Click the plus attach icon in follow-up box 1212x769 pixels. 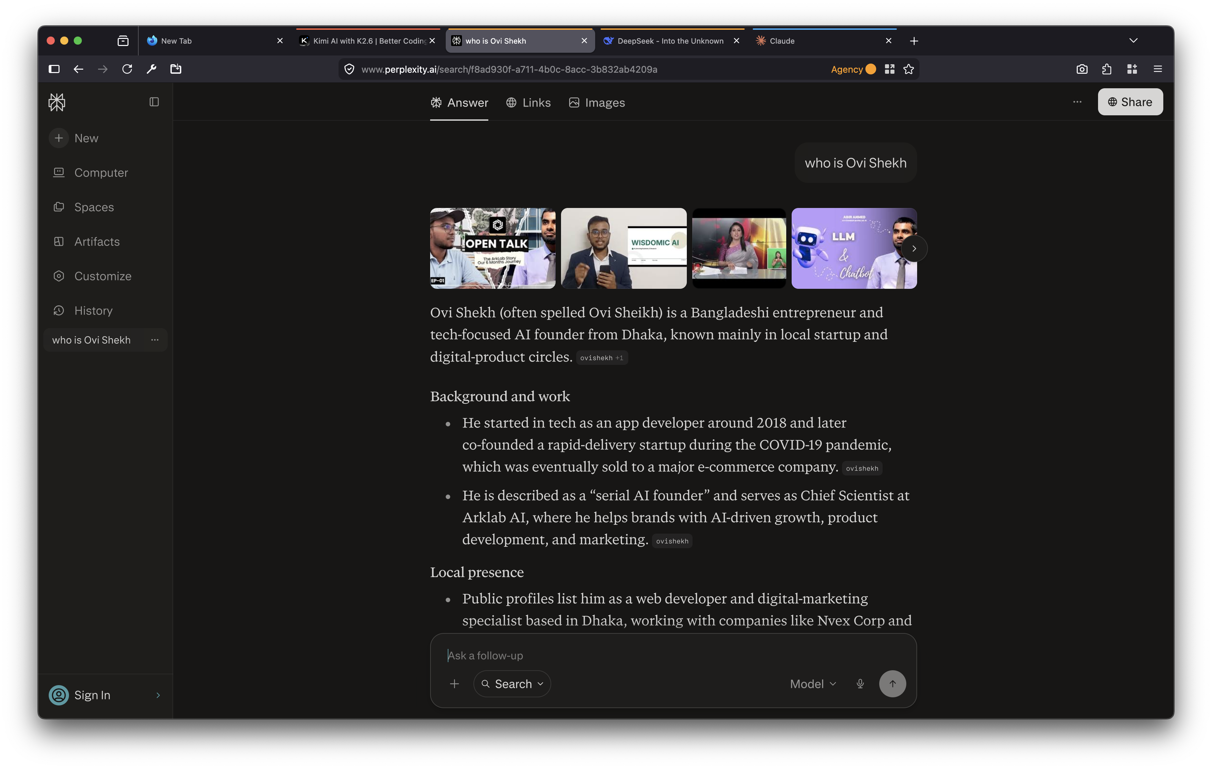454,683
